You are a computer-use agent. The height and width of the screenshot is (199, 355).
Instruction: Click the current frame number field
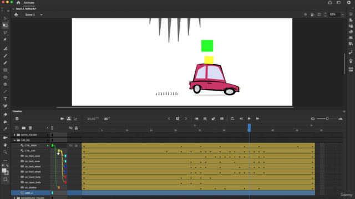tap(106, 119)
